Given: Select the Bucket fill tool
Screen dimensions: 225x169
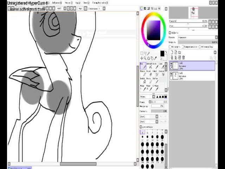Looking at the screenshot, I should (x=143, y=81).
